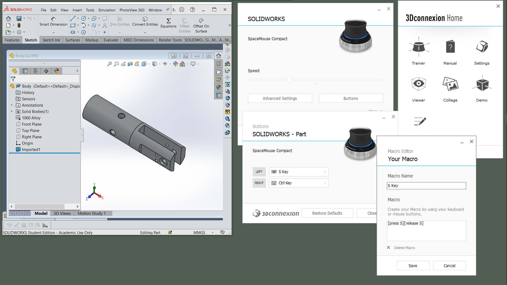
Task: Click Cancel in the Macro Editor
Action: tap(449, 265)
